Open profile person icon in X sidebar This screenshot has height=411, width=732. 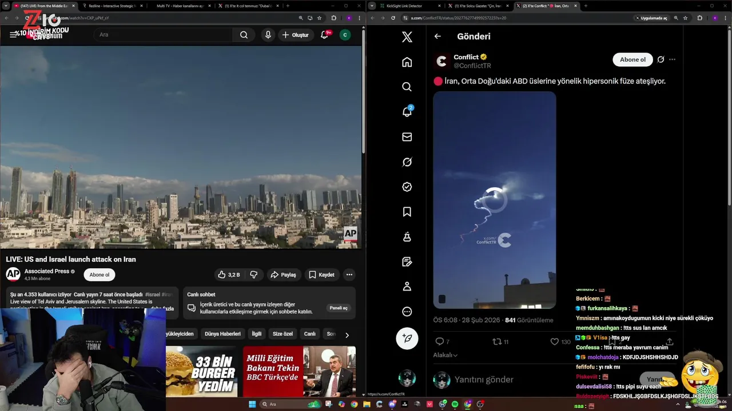407,287
